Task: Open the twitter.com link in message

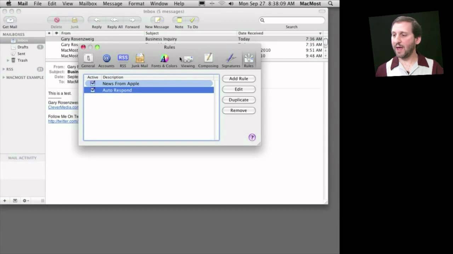Action: [x=63, y=121]
